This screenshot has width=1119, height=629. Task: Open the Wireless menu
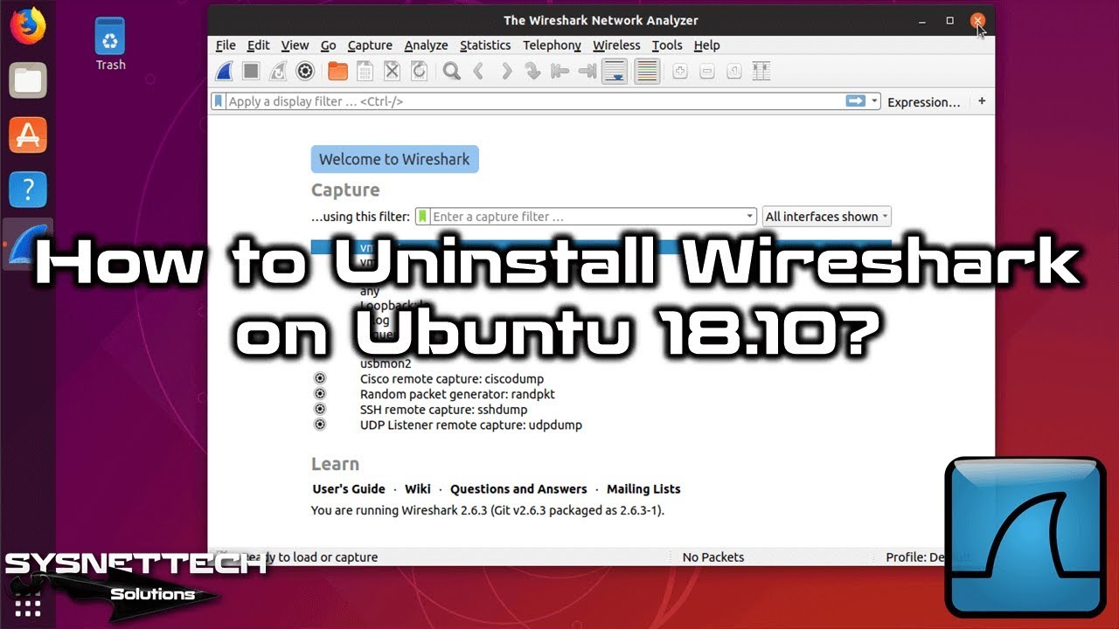(x=616, y=45)
